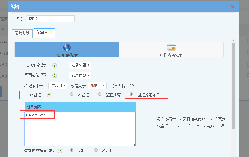
Task: Open the 记录标题 dropdown
Action: [80, 65]
